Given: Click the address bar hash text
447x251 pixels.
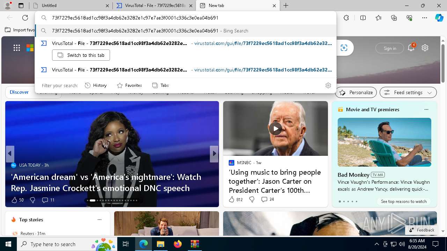Looking at the screenshot, I should click(x=135, y=18).
